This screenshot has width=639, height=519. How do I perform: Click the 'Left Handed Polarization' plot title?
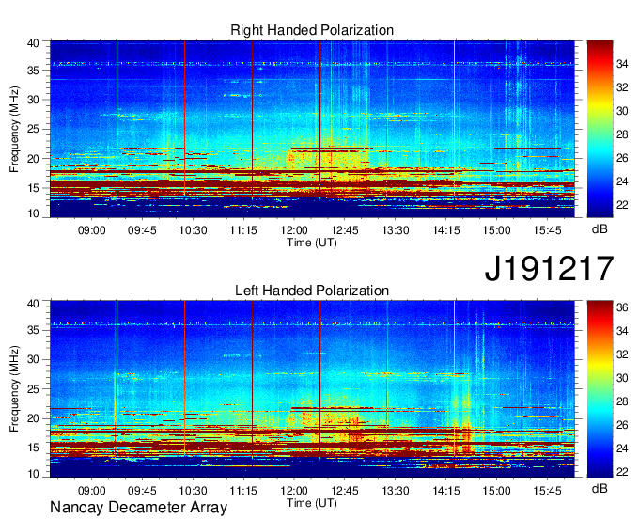click(312, 291)
